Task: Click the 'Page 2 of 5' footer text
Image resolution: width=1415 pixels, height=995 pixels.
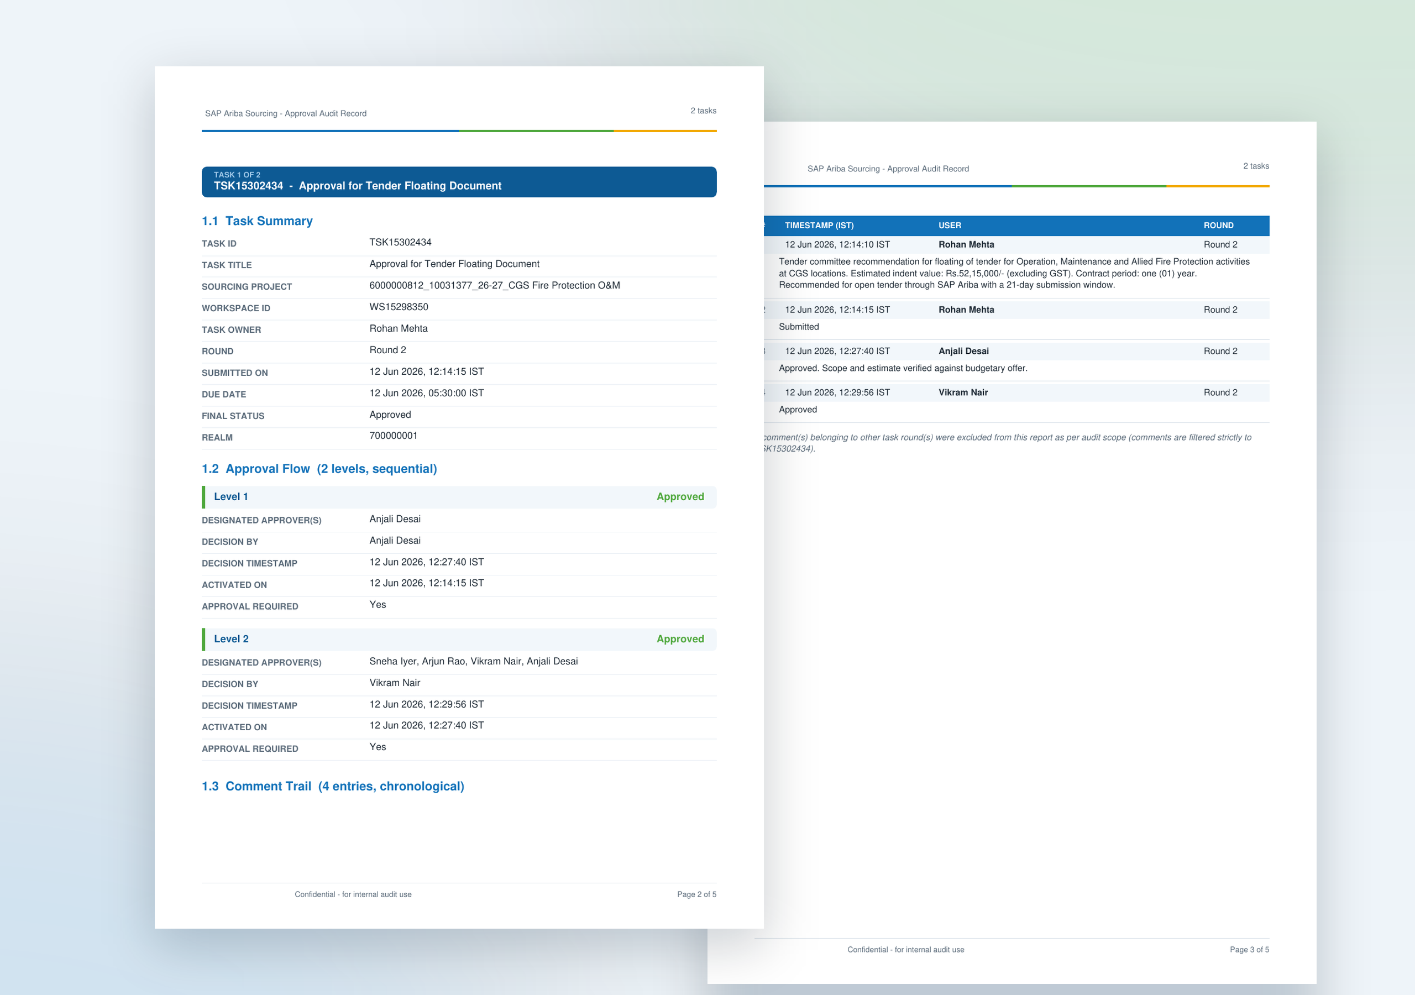Action: pos(696,894)
